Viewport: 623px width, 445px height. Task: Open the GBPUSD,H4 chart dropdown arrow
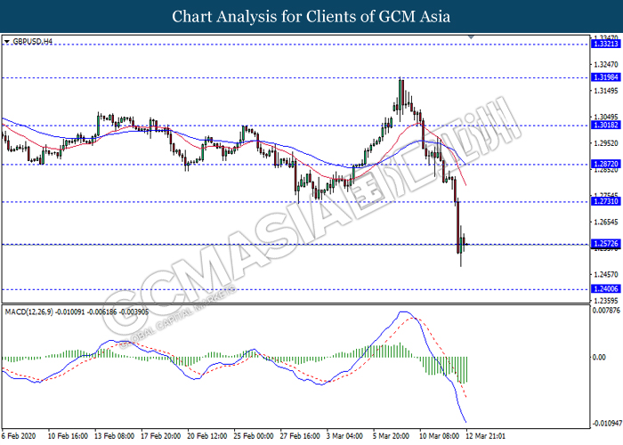pyautogui.click(x=7, y=42)
